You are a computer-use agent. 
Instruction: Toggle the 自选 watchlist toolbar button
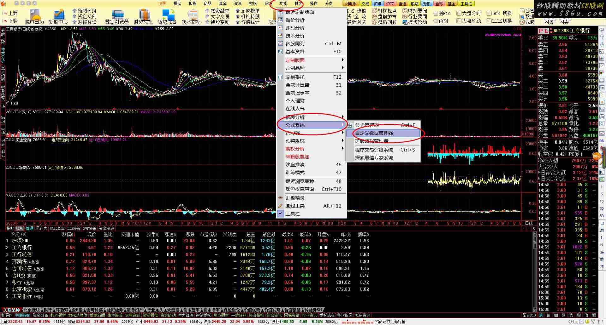tap(402, 4)
